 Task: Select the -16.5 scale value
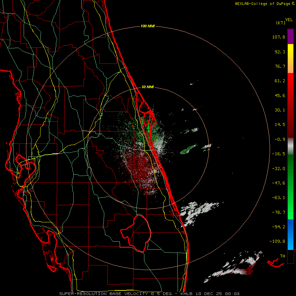click(x=279, y=154)
